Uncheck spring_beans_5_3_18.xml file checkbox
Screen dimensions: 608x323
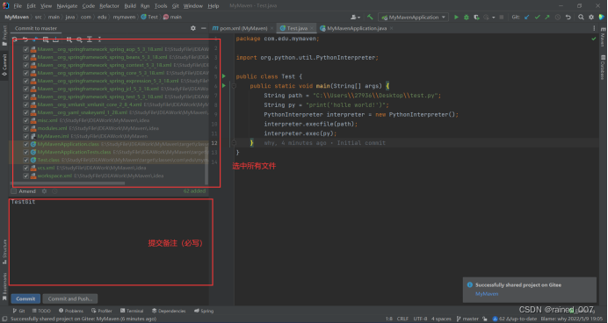[26, 57]
